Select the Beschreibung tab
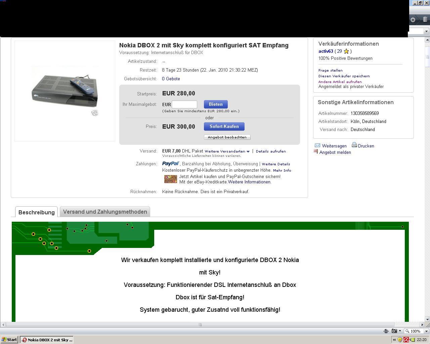The image size is (430, 344). point(36,212)
